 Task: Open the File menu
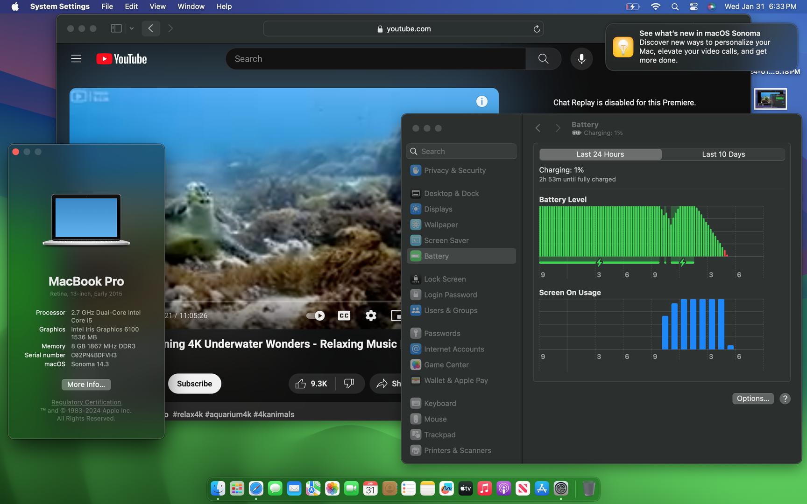tap(107, 7)
